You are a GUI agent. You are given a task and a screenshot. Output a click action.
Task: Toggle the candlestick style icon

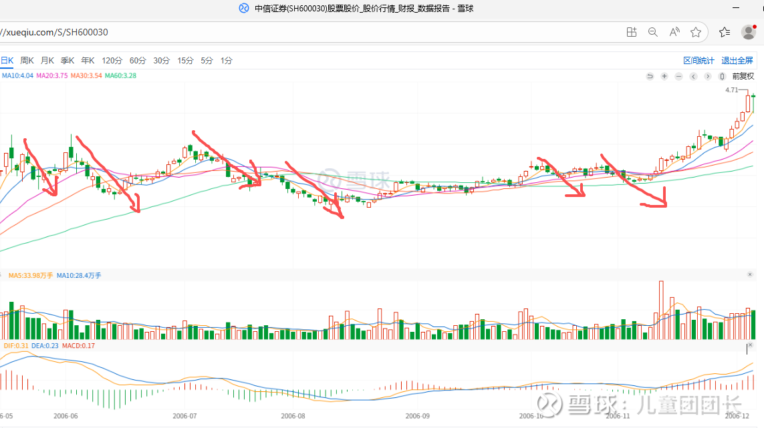tap(722, 76)
